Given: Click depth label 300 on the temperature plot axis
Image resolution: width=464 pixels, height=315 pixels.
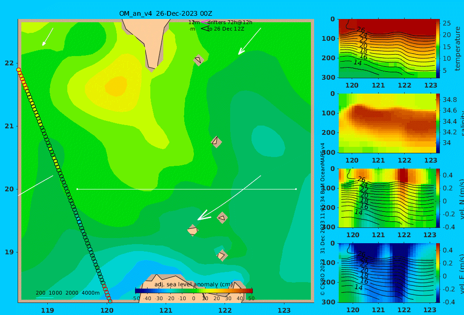Looking at the screenshot, I should pos(329,77).
